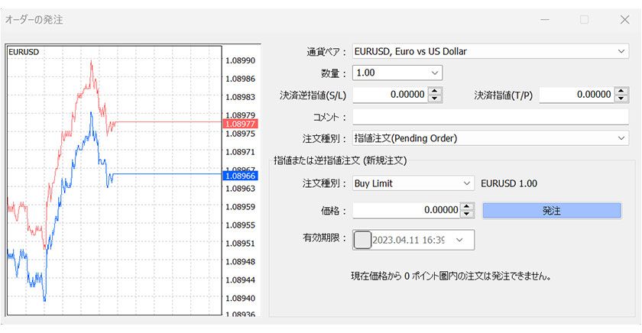Screen dimensions: 642x333
Task: Click the 発注 place order button
Action: (x=552, y=211)
